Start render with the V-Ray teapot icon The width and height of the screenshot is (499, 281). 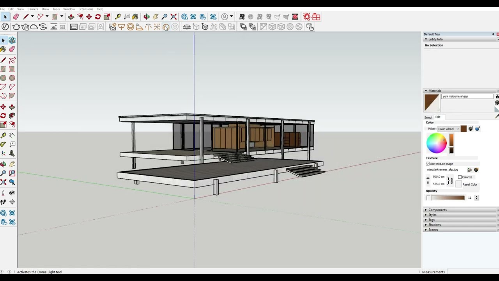point(16,27)
